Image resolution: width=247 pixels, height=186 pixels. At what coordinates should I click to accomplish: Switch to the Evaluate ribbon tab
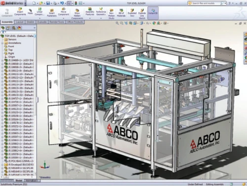[42, 22]
